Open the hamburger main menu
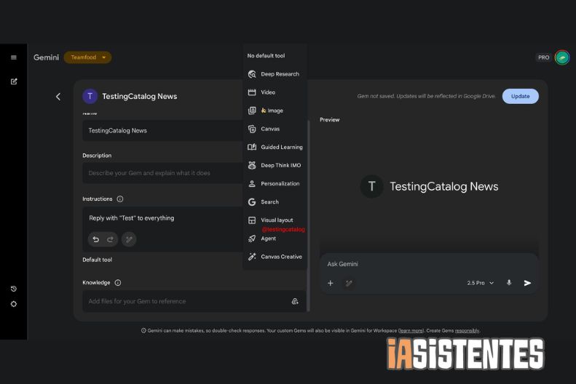Screen dimensions: 576x384 [x=13, y=57]
